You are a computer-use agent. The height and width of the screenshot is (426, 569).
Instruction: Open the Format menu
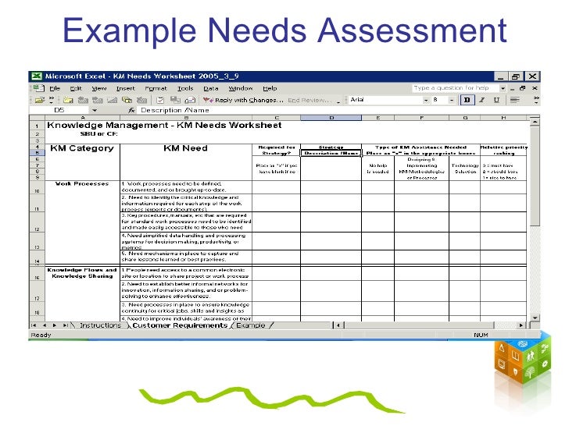[156, 88]
